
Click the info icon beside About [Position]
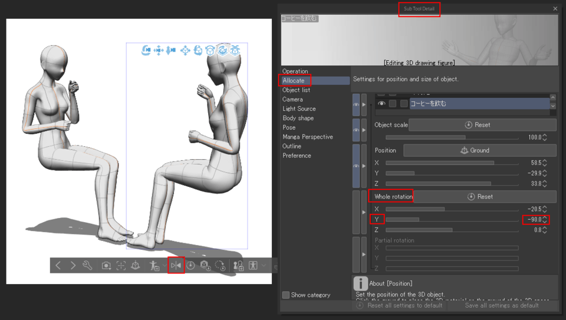(360, 283)
